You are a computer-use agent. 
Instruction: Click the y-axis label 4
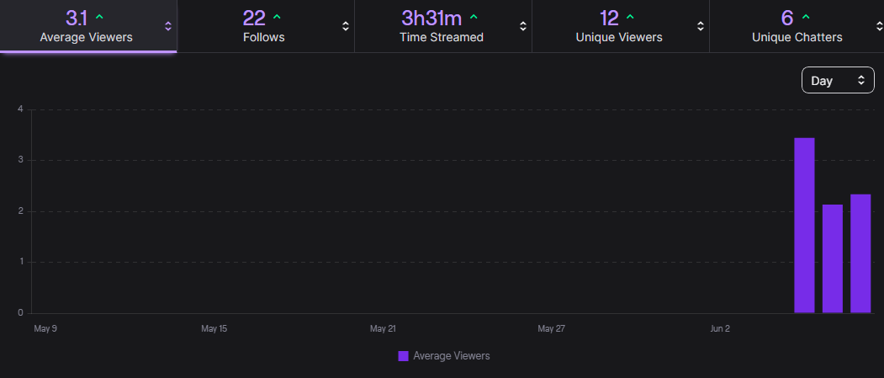coord(20,109)
